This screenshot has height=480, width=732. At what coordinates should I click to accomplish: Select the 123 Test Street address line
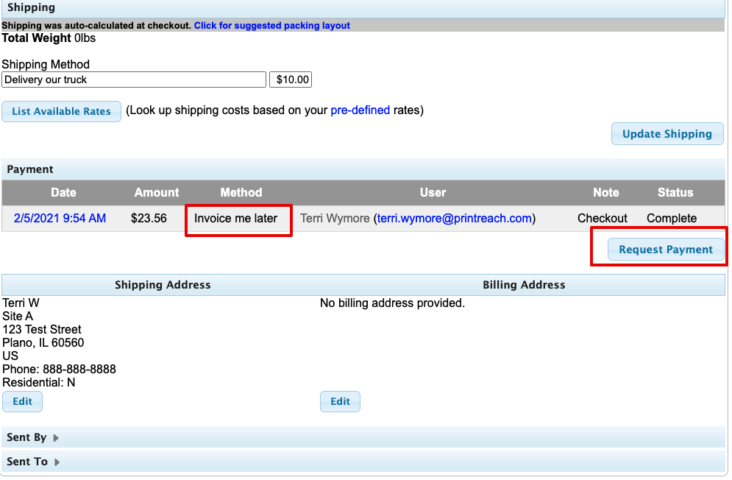(x=41, y=330)
